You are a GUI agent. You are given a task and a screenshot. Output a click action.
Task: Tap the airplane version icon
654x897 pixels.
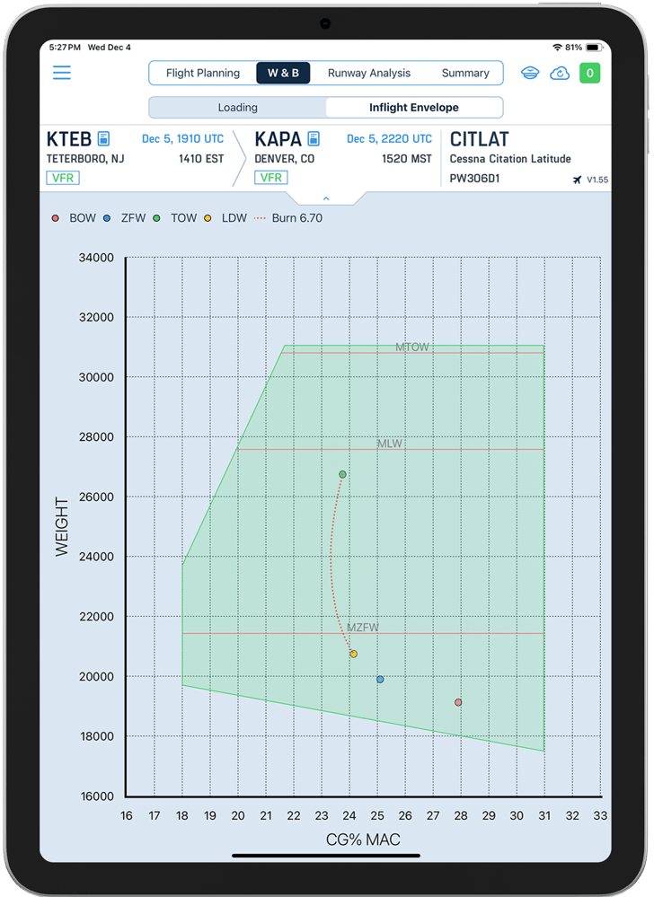576,180
